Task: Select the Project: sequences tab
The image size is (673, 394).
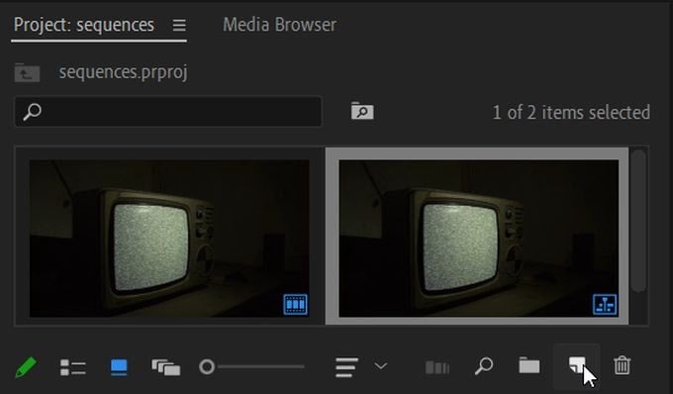Action: [84, 25]
